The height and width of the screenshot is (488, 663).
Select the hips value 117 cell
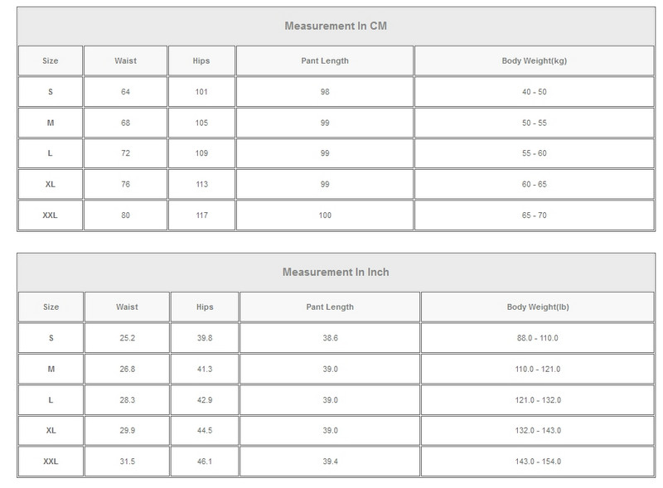(201, 215)
